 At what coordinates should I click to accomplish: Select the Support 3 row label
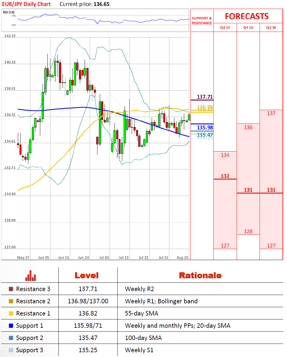pyautogui.click(x=30, y=350)
